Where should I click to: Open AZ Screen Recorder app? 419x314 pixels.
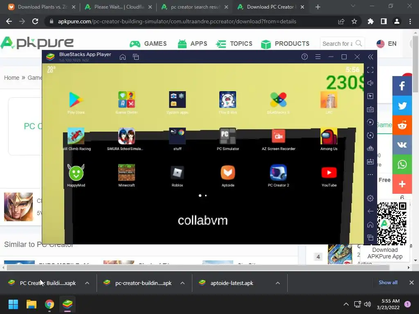pyautogui.click(x=278, y=136)
